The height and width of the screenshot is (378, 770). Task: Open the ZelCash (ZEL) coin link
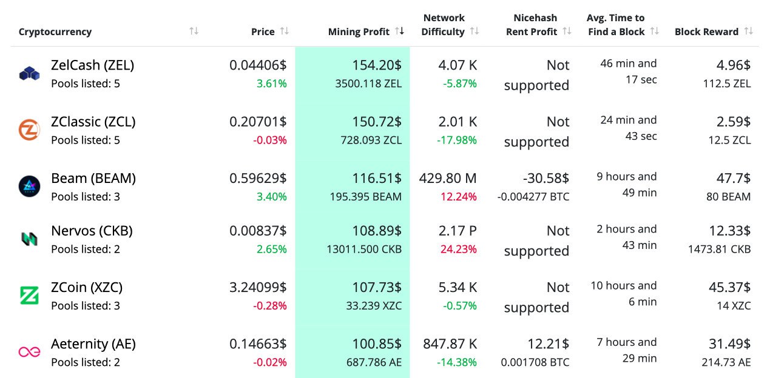click(92, 65)
